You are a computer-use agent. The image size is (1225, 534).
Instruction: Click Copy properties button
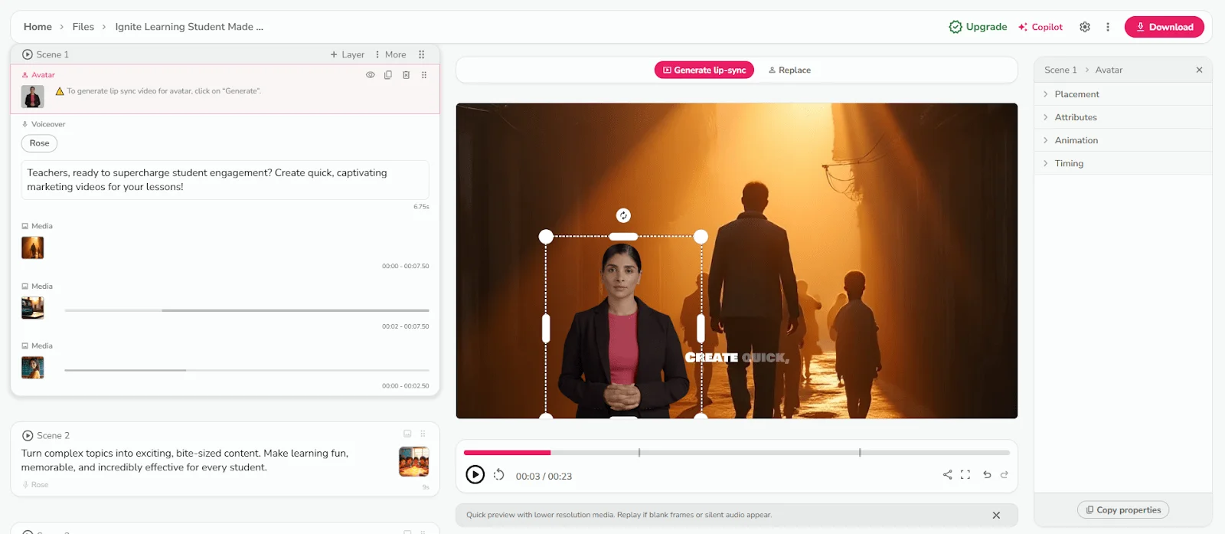pos(1123,509)
